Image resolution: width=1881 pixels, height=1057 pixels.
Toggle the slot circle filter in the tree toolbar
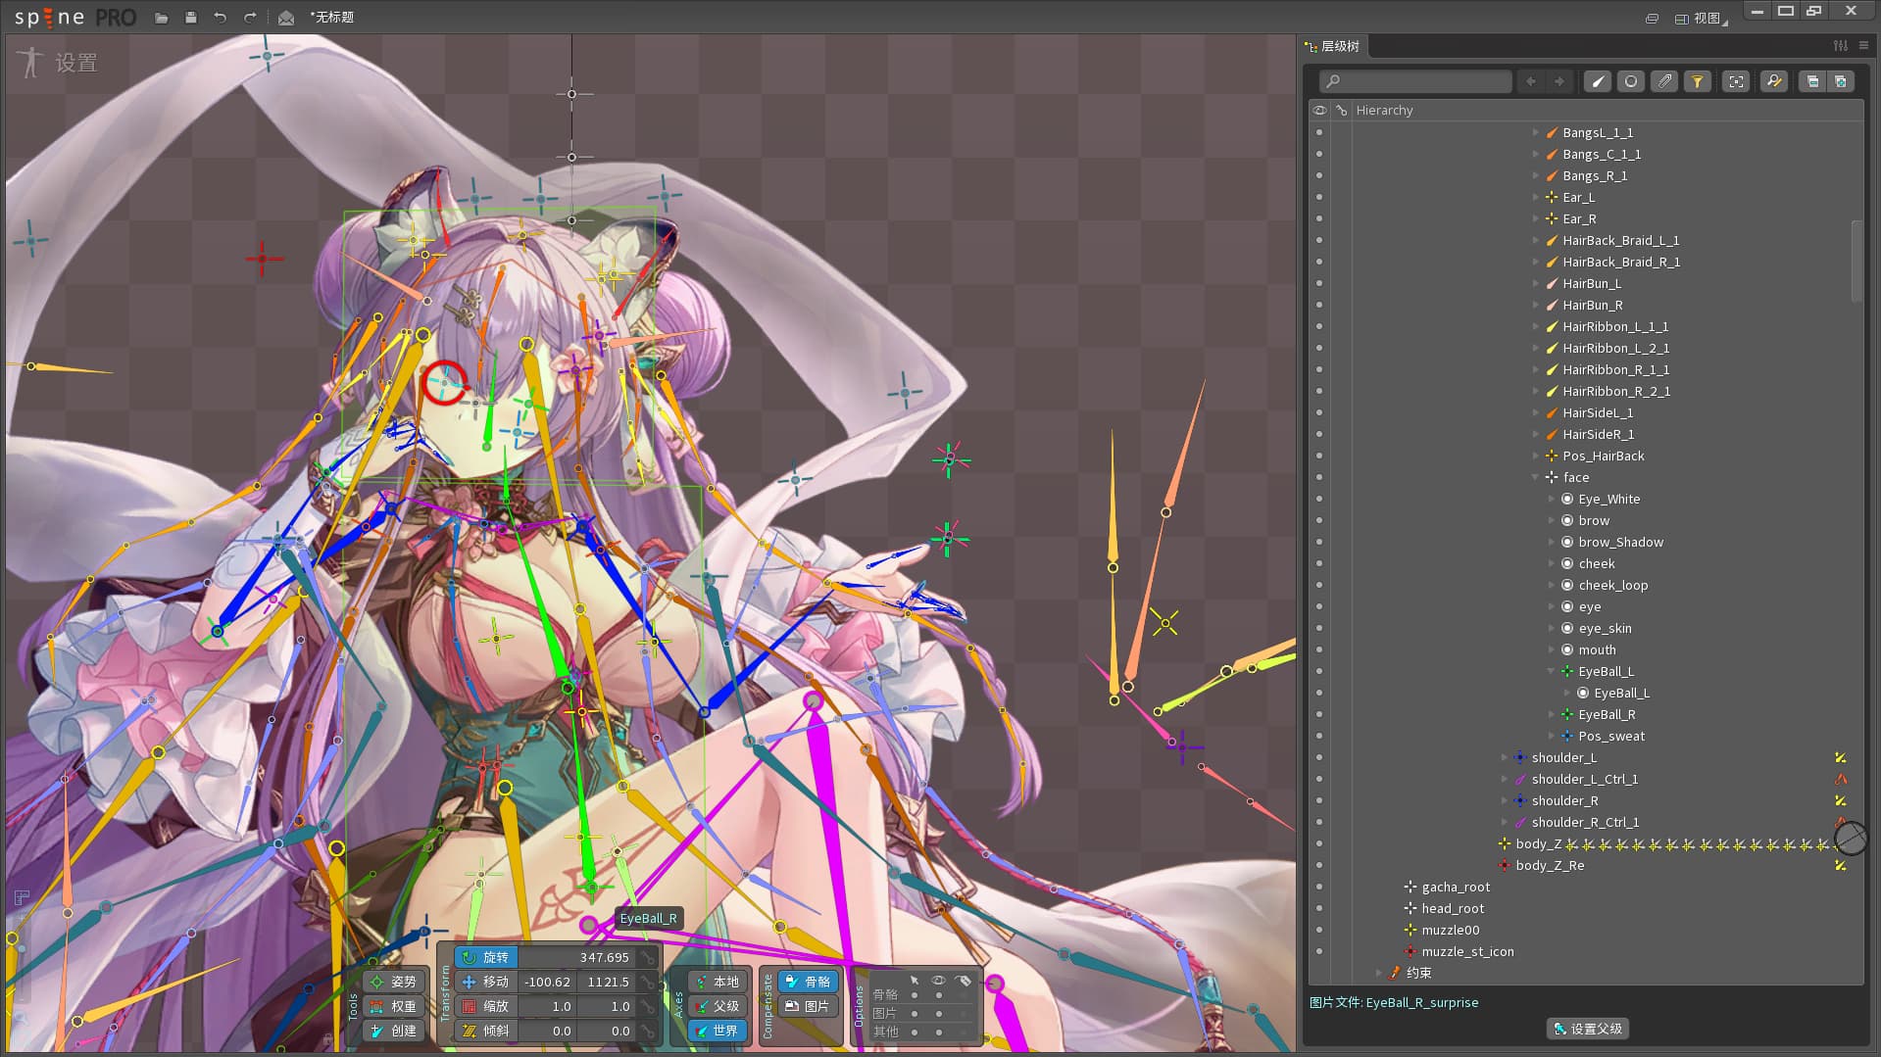point(1631,81)
